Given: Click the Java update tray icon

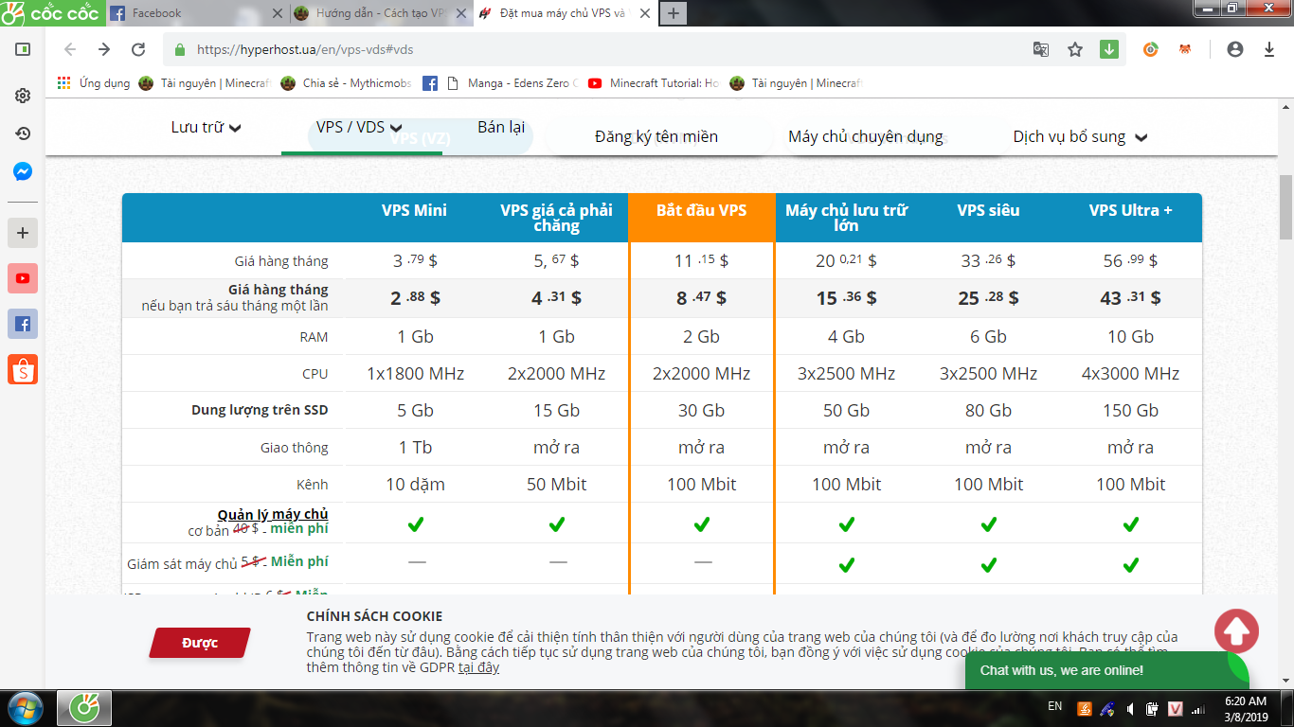Looking at the screenshot, I should 1085,708.
